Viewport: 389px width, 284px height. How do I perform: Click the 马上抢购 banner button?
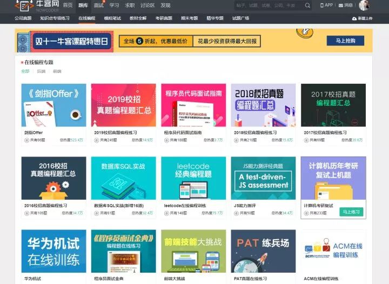point(345,41)
